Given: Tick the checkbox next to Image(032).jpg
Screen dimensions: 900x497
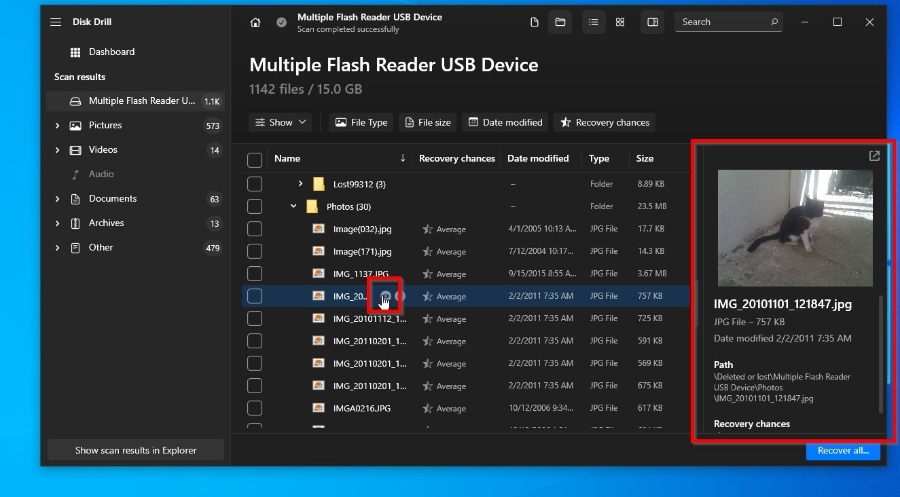Looking at the screenshot, I should pos(255,229).
